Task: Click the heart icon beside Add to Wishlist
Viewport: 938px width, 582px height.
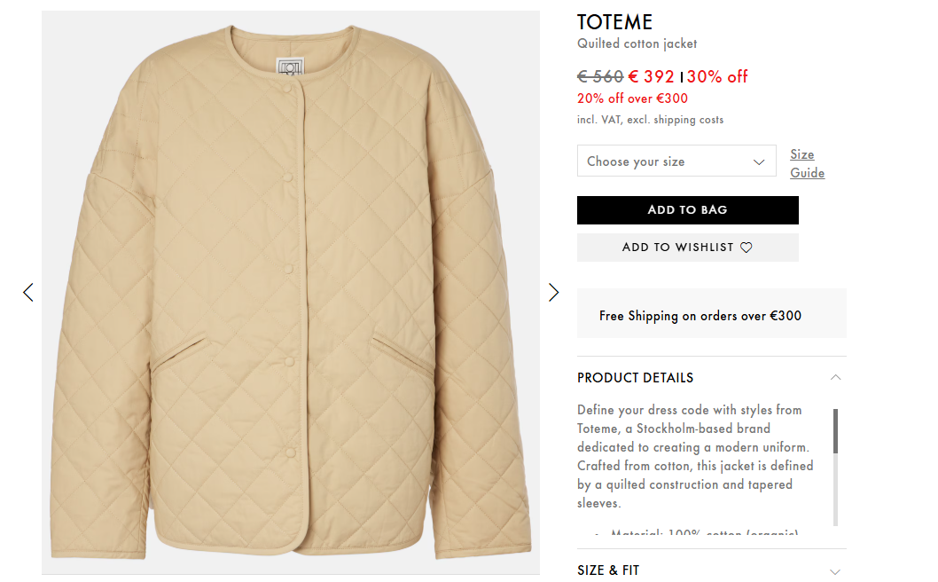Action: point(746,248)
